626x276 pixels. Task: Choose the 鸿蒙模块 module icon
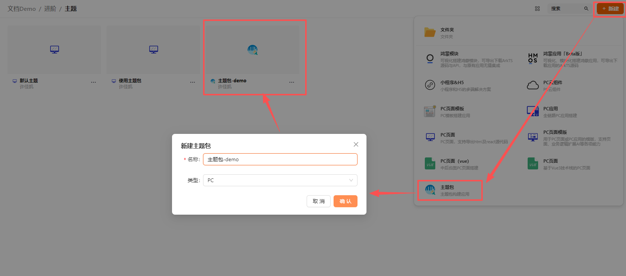(x=430, y=59)
